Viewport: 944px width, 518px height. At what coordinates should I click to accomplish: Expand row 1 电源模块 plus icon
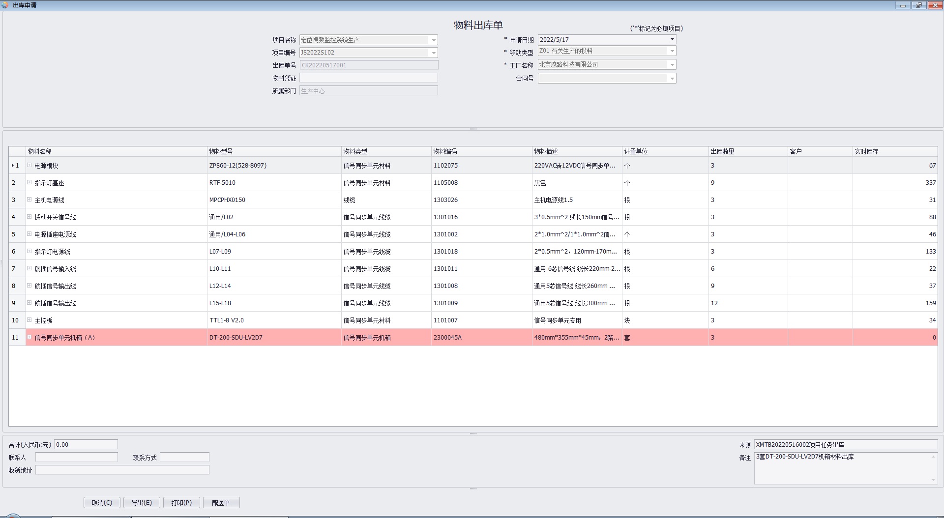point(29,165)
